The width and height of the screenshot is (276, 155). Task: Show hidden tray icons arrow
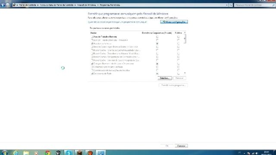pos(244,153)
